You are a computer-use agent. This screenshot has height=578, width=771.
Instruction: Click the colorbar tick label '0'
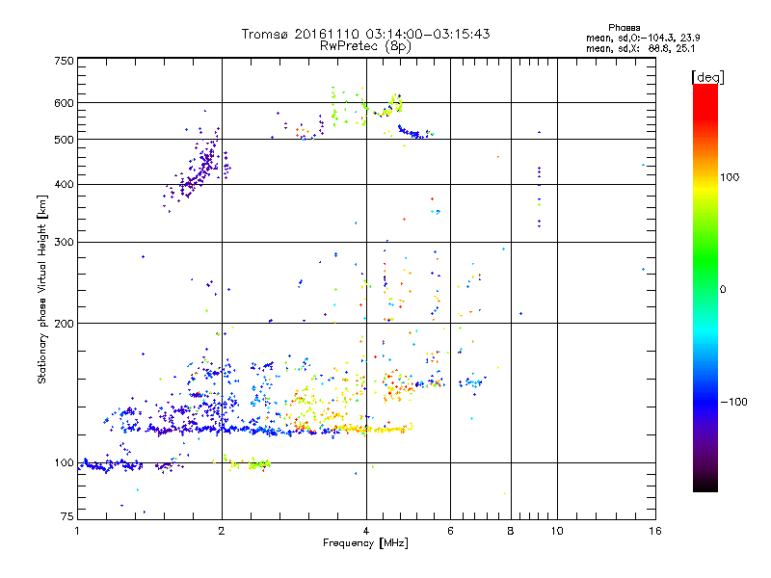(723, 290)
